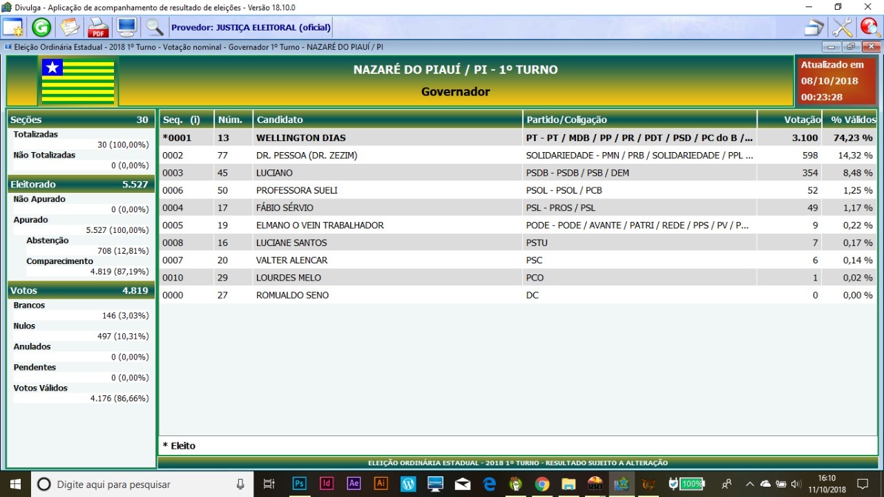The width and height of the screenshot is (884, 497).
Task: Sort by the Votação column header
Action: (x=789, y=120)
